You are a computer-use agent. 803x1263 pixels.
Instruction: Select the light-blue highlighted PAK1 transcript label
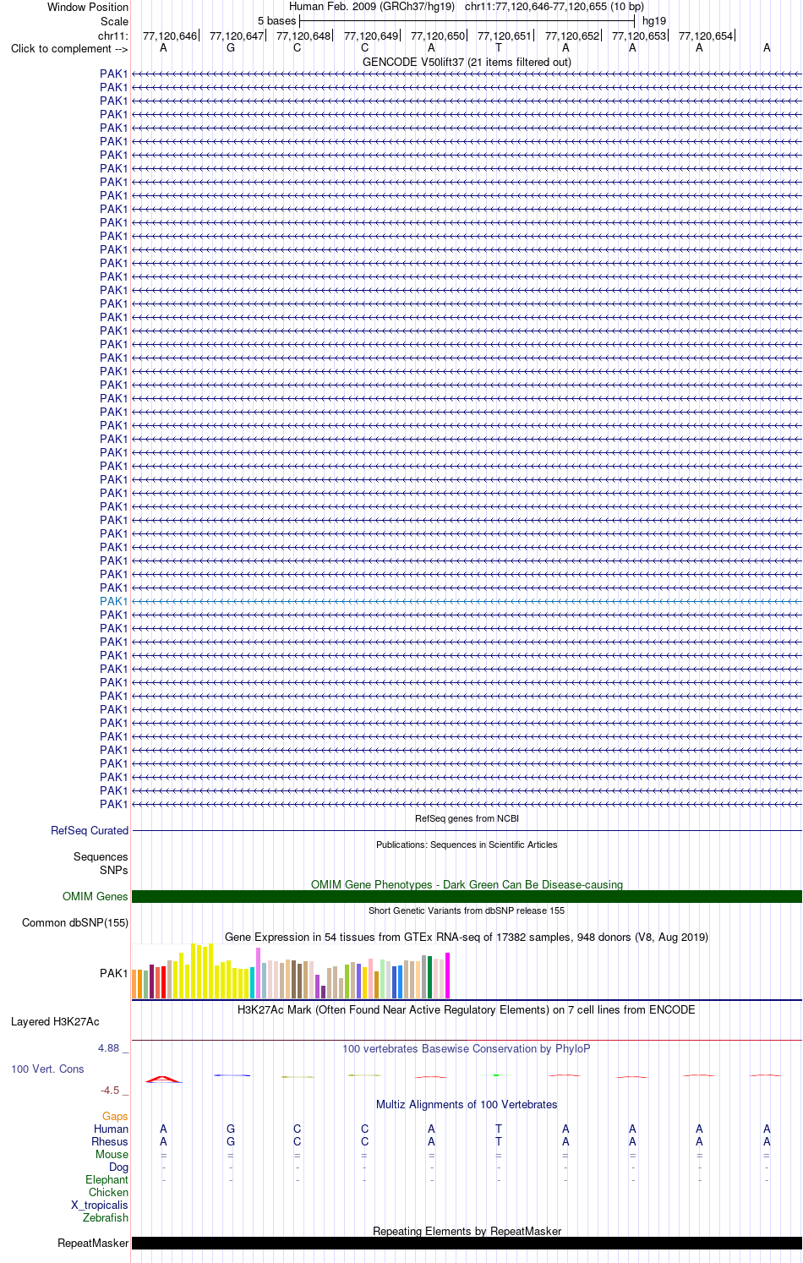click(113, 601)
